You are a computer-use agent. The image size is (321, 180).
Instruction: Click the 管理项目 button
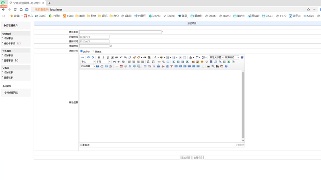198,158
